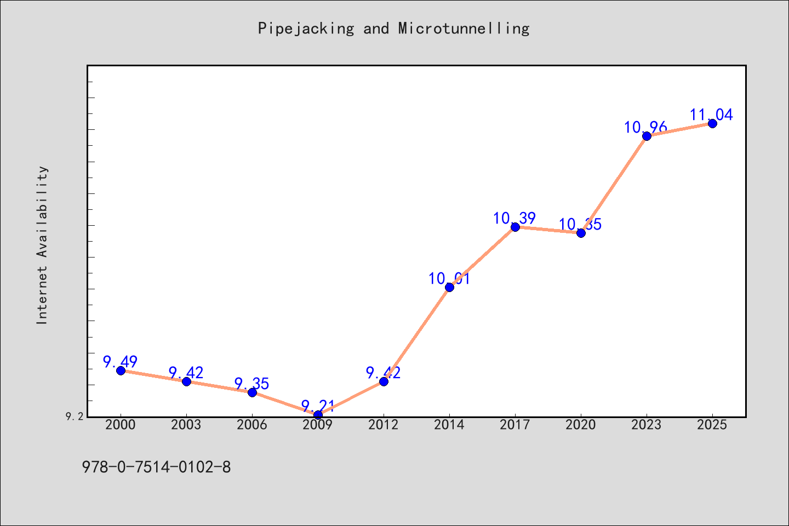Click the data point labeled 9.49

pos(121,371)
